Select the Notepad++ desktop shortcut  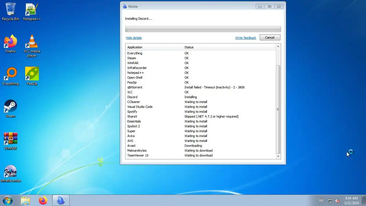coord(32,11)
